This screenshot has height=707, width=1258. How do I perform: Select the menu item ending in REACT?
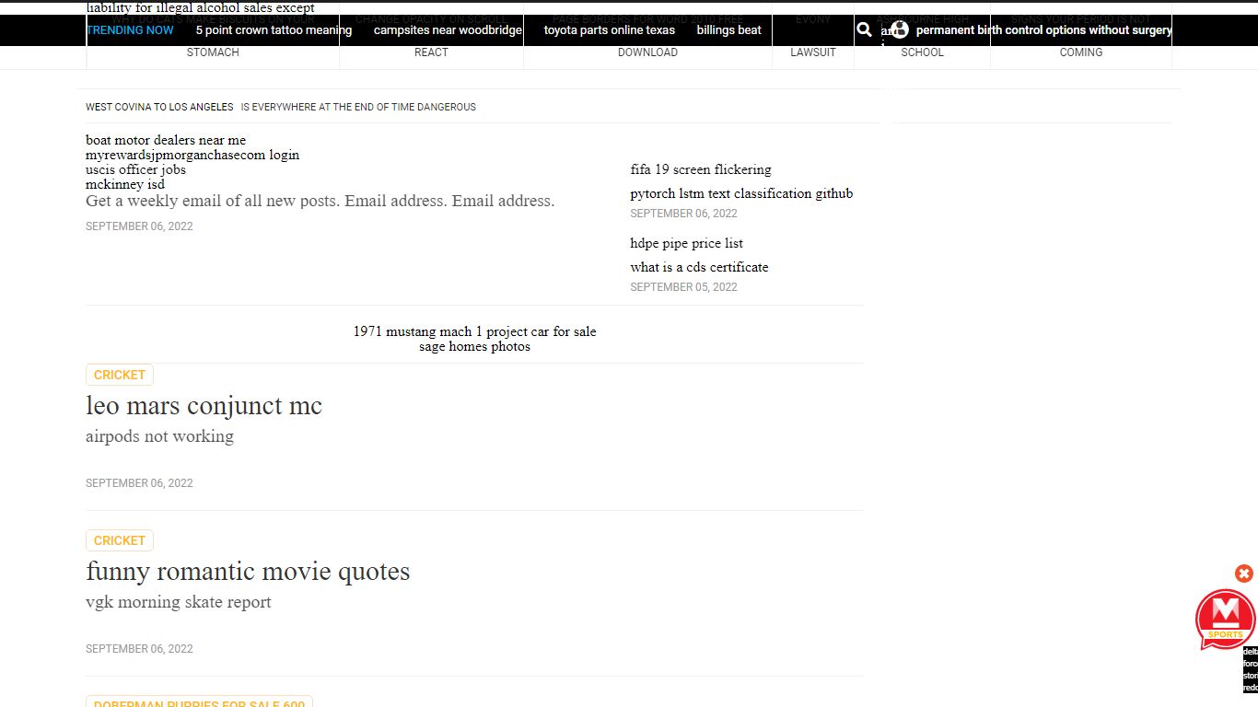pos(431,36)
